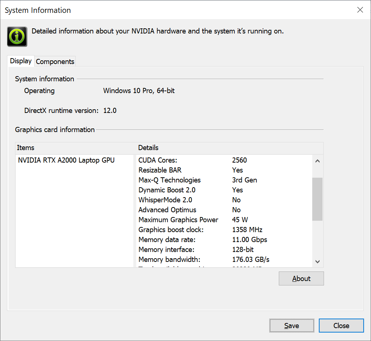Viewport: 371px width, 341px height.
Task: Click the DirectX runtime version label
Action: (61, 111)
